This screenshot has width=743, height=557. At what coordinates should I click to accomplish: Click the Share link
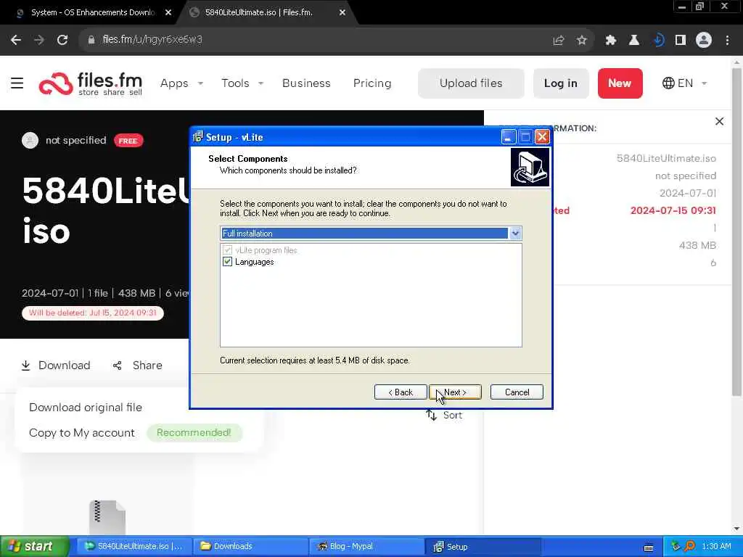(x=137, y=366)
